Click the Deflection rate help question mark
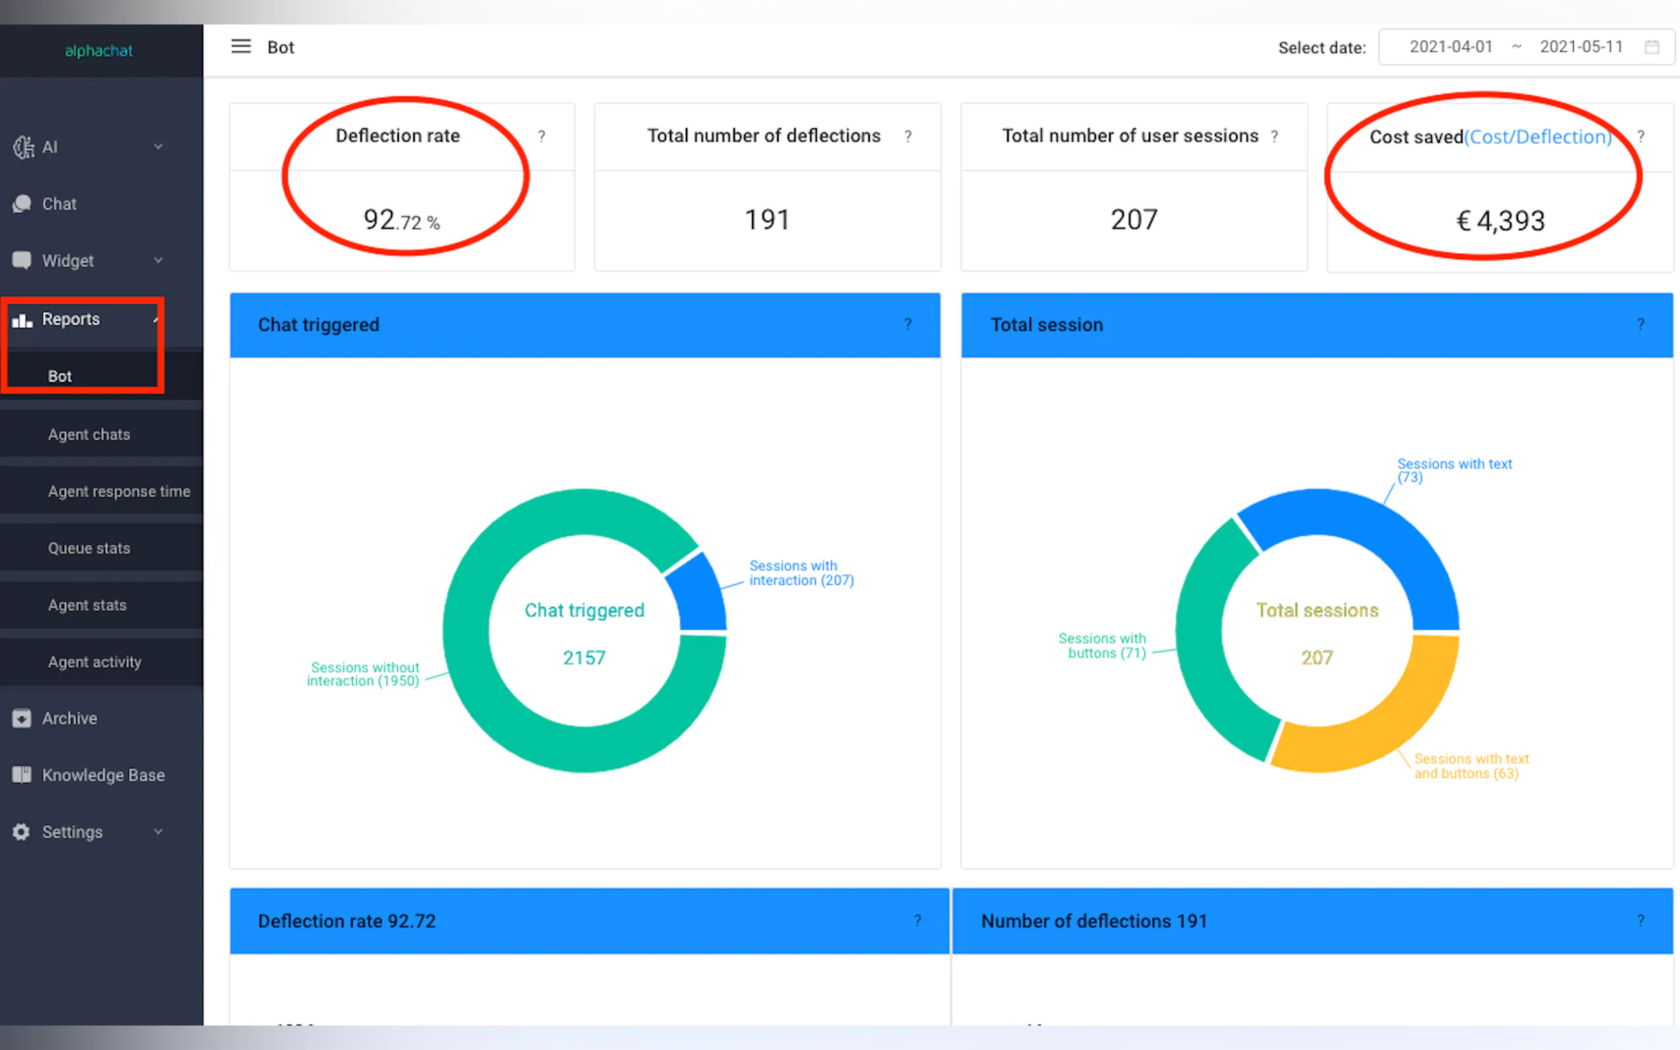The width and height of the screenshot is (1680, 1050). point(542,136)
